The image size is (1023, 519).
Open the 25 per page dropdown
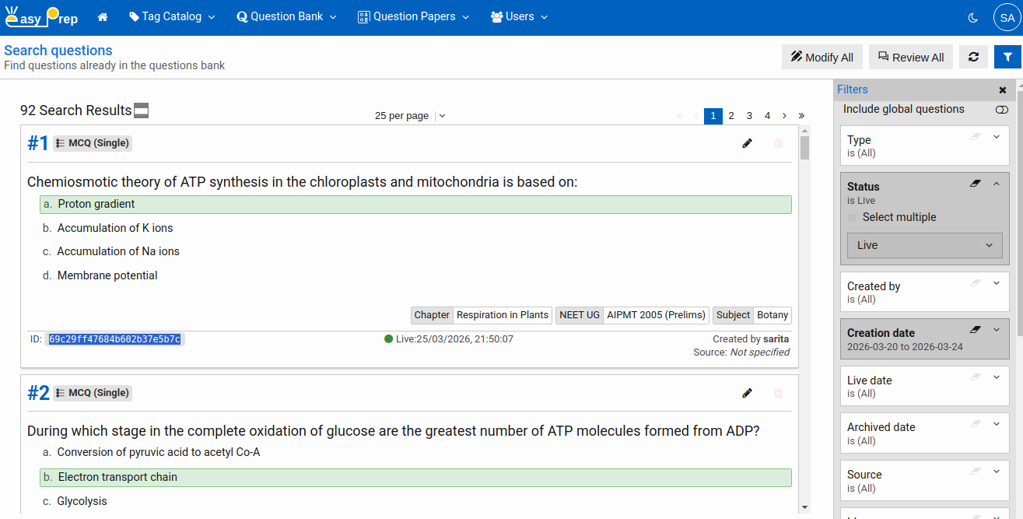[441, 115]
